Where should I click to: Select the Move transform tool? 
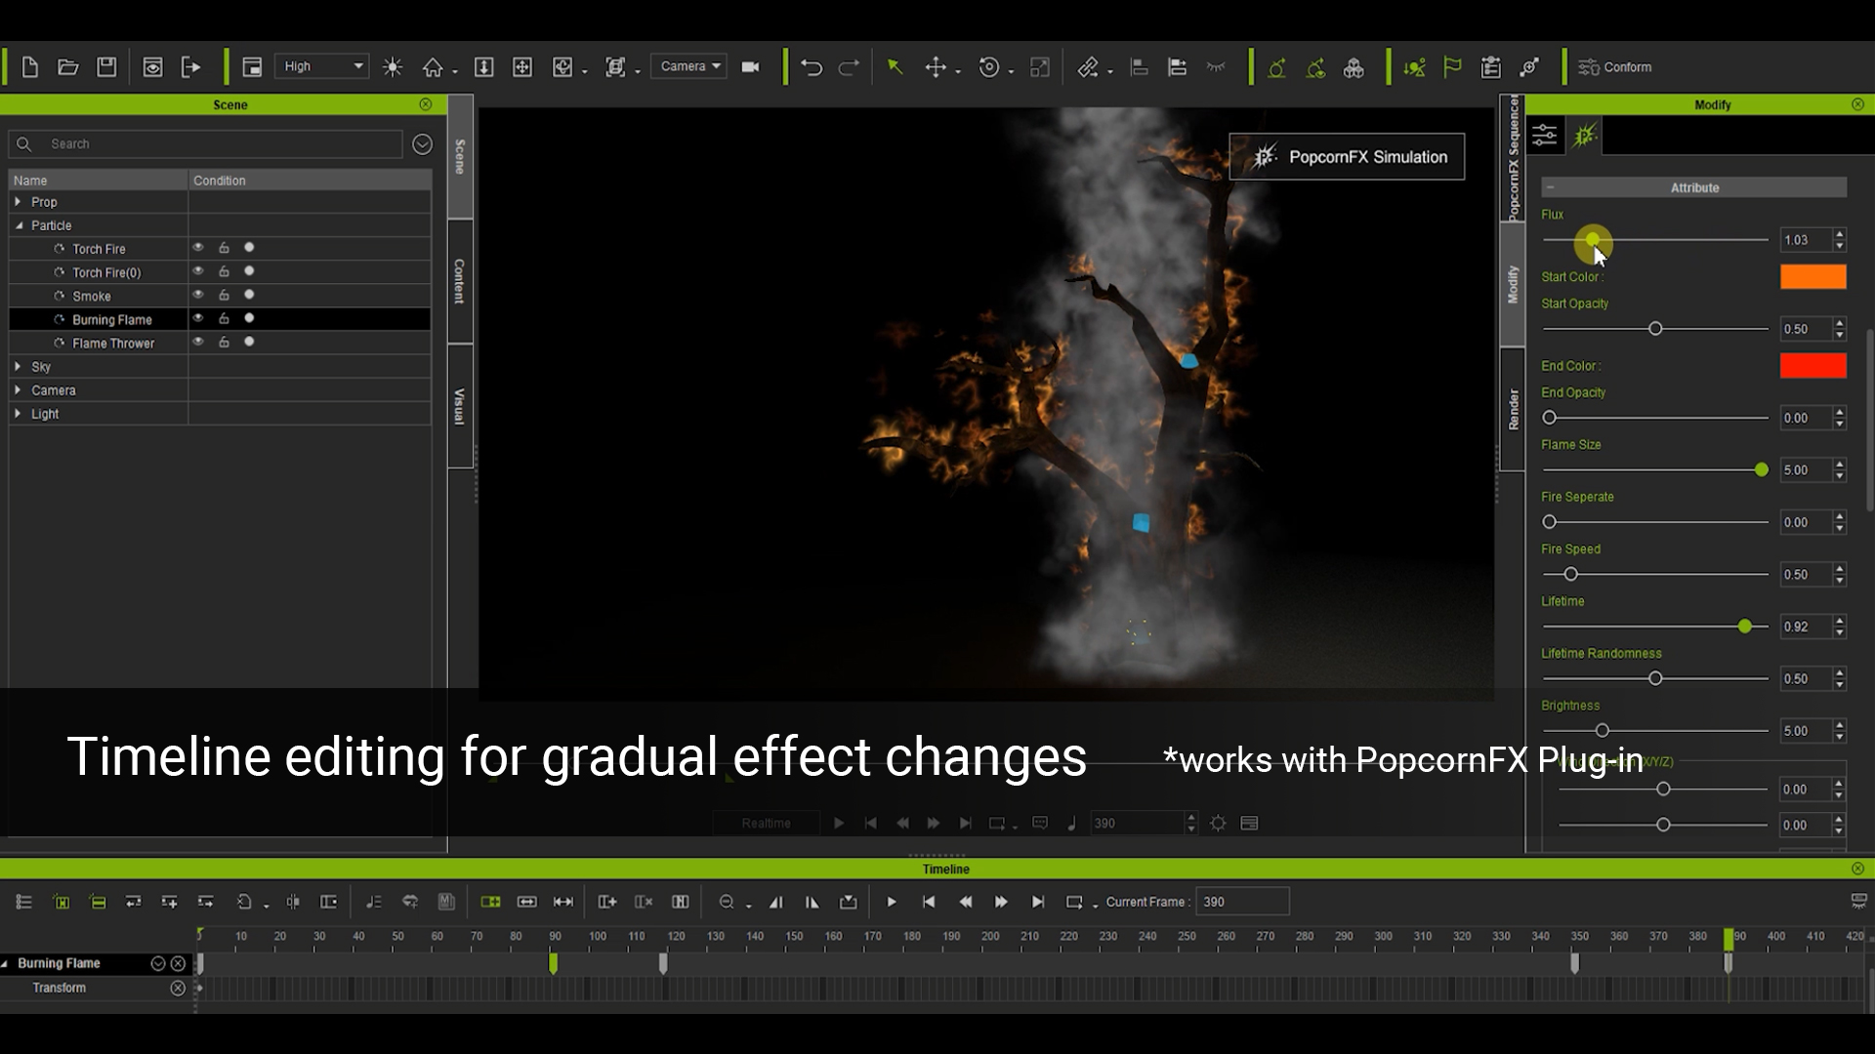point(936,67)
